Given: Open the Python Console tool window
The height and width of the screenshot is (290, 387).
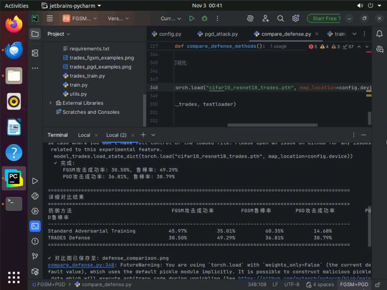Looking at the screenshot, I should click(x=35, y=196).
